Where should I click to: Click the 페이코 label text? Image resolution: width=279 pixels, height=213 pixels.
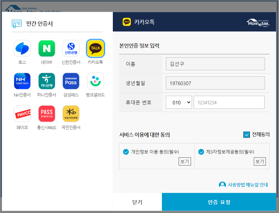(x=22, y=128)
